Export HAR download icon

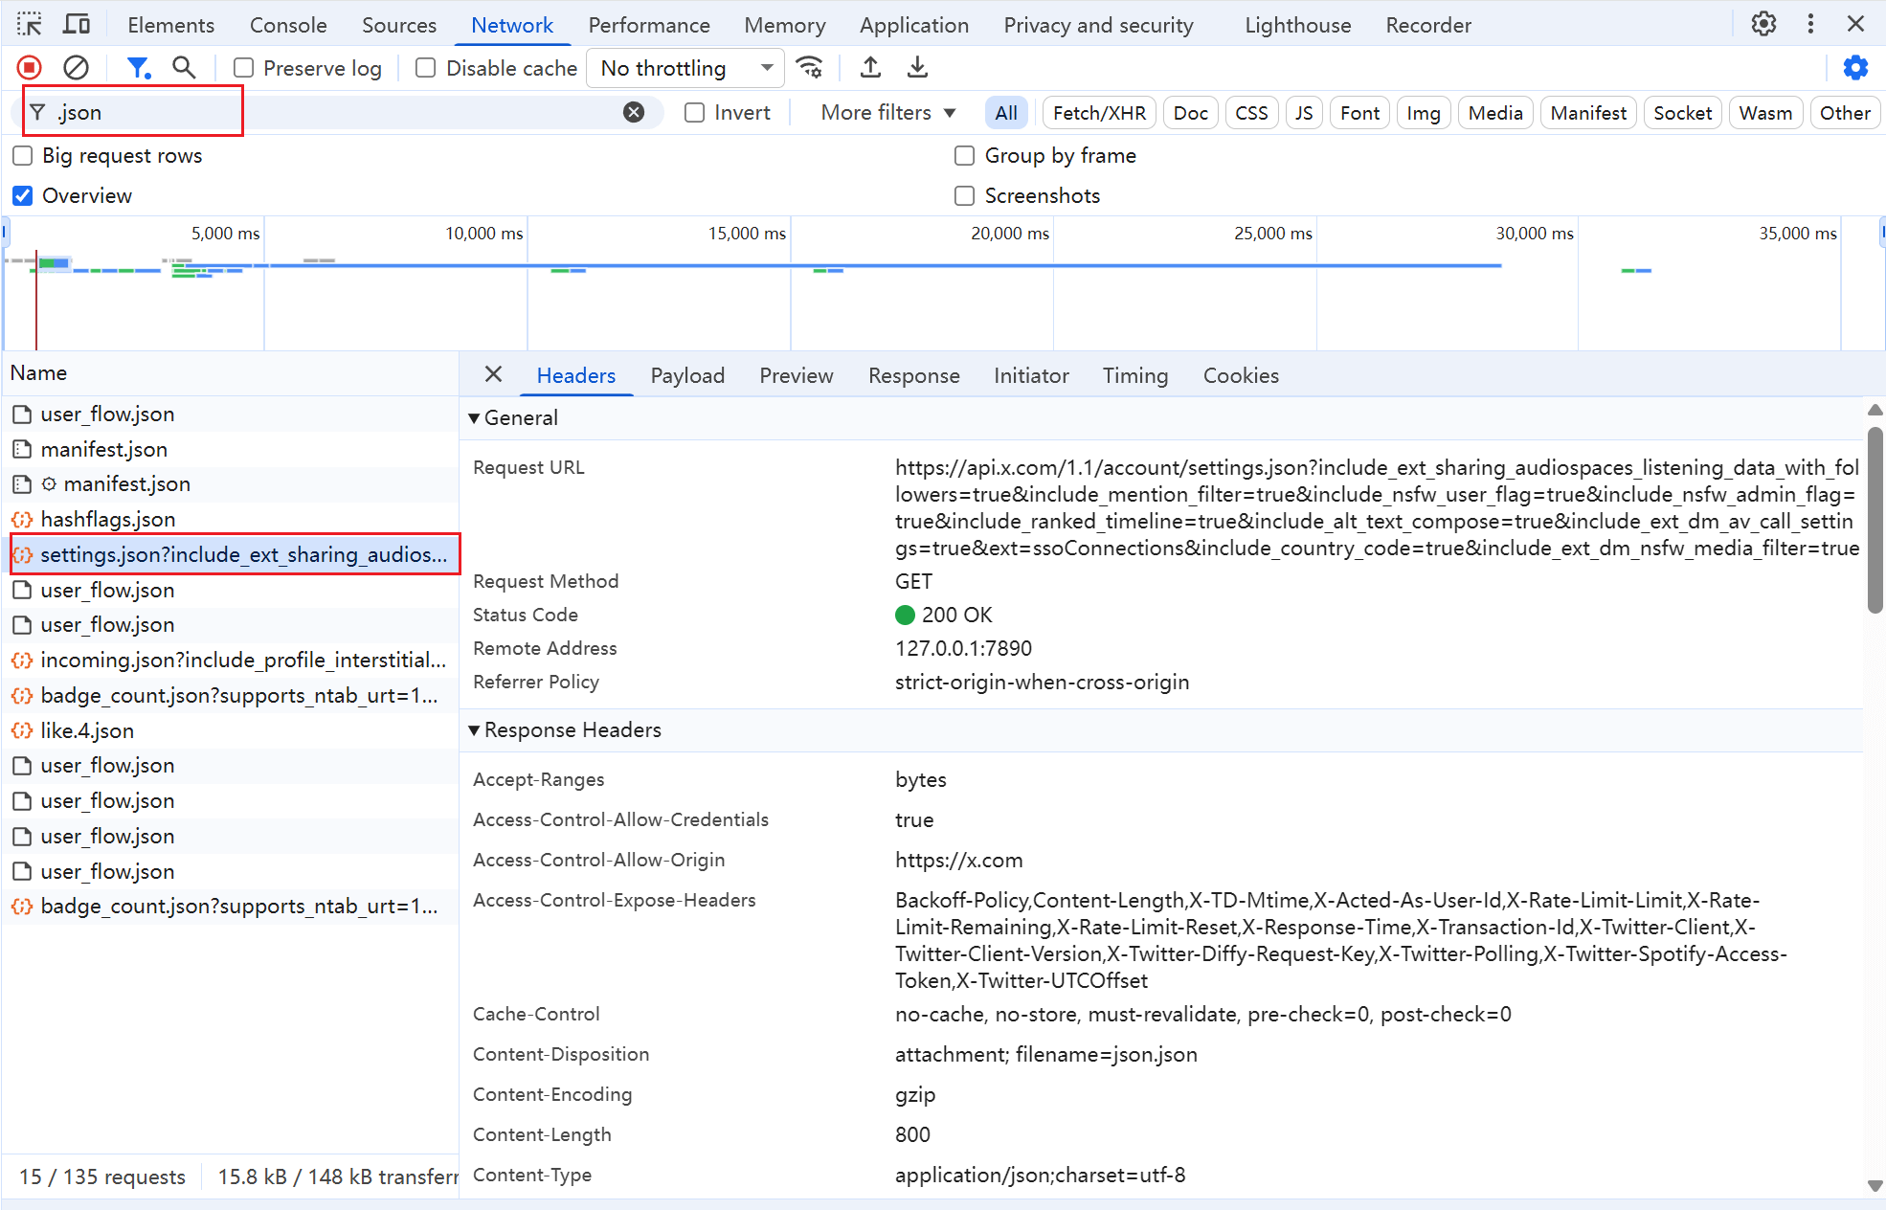point(917,68)
